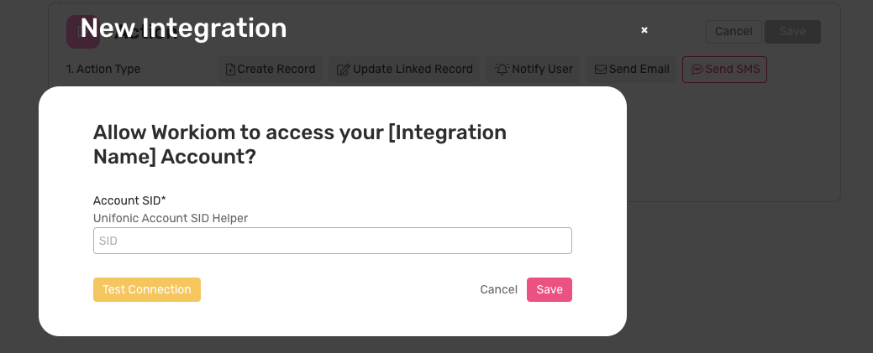Image resolution: width=873 pixels, height=353 pixels.
Task: Close the New Integration overlay with X
Action: pos(644,30)
